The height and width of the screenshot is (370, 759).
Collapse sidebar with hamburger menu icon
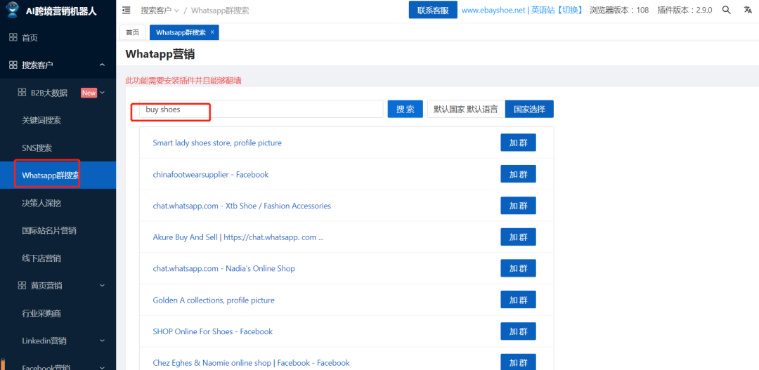tap(126, 10)
